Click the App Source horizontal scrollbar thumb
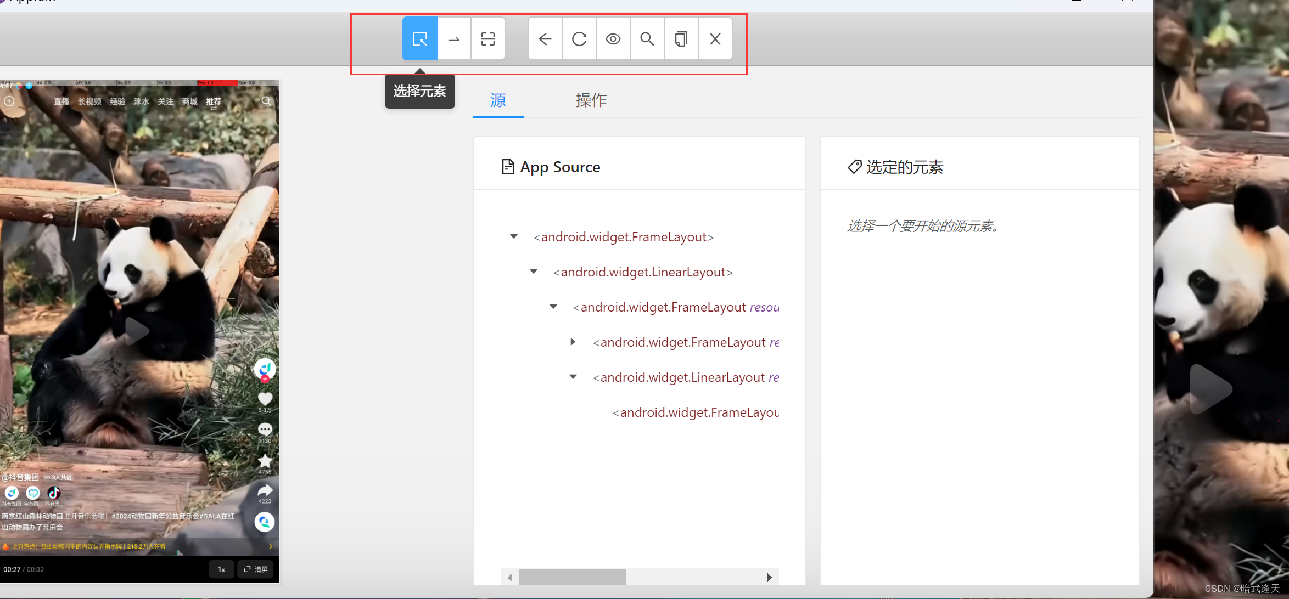Image resolution: width=1289 pixels, height=599 pixels. click(x=572, y=577)
